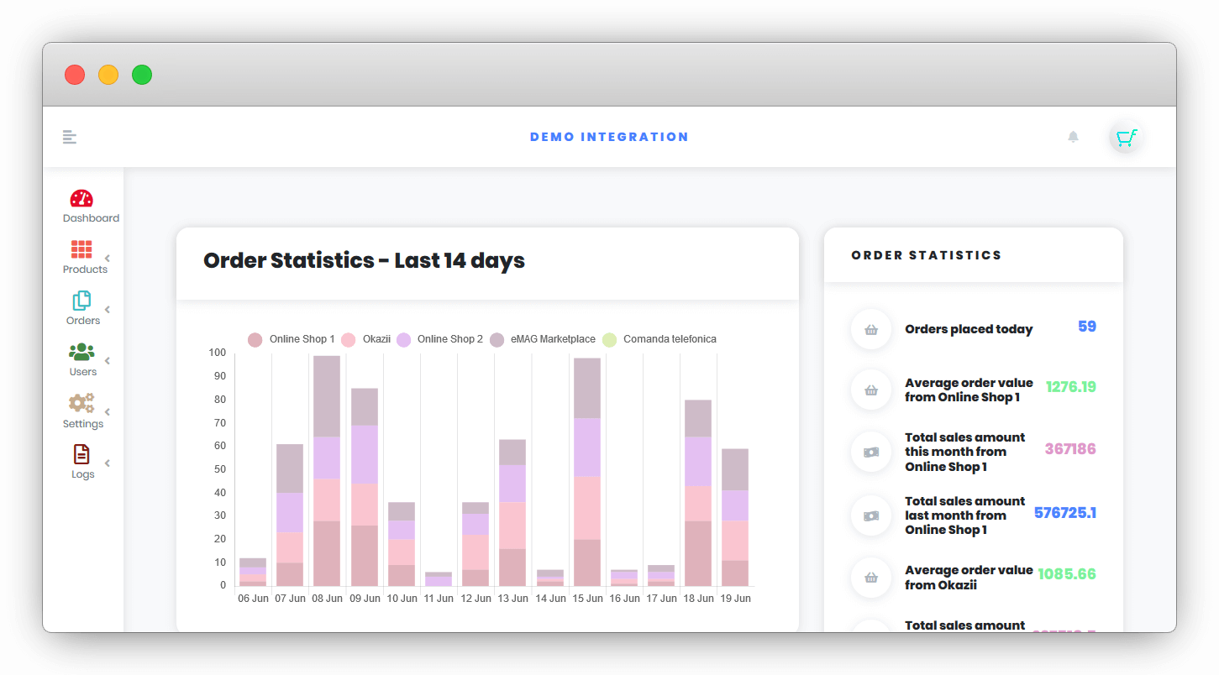Open the Users group icon
The width and height of the screenshot is (1219, 675).
(x=81, y=352)
